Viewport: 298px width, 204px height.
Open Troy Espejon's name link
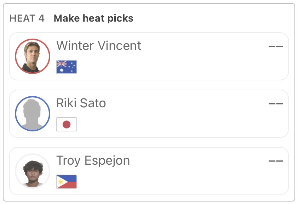coord(93,160)
